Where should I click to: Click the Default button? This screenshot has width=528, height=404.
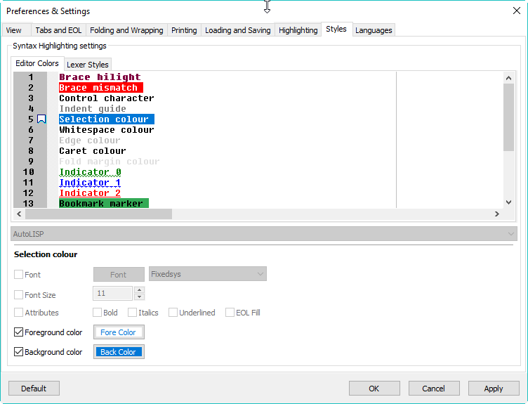34,389
